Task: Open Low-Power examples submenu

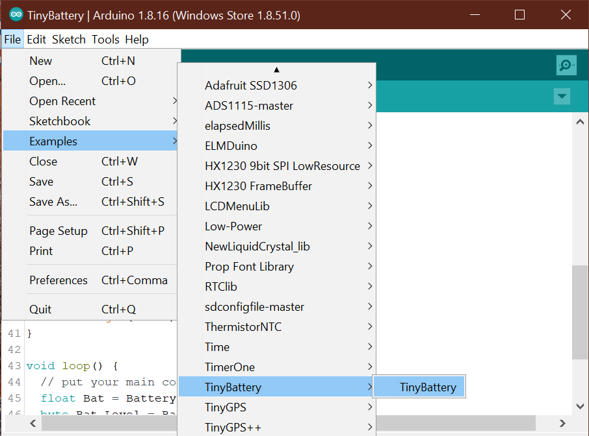Action: pos(277,226)
